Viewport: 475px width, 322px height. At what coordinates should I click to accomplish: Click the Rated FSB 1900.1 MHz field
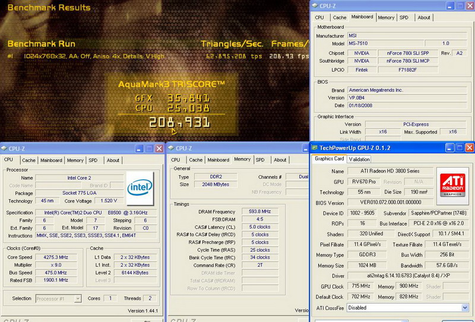pos(56,280)
